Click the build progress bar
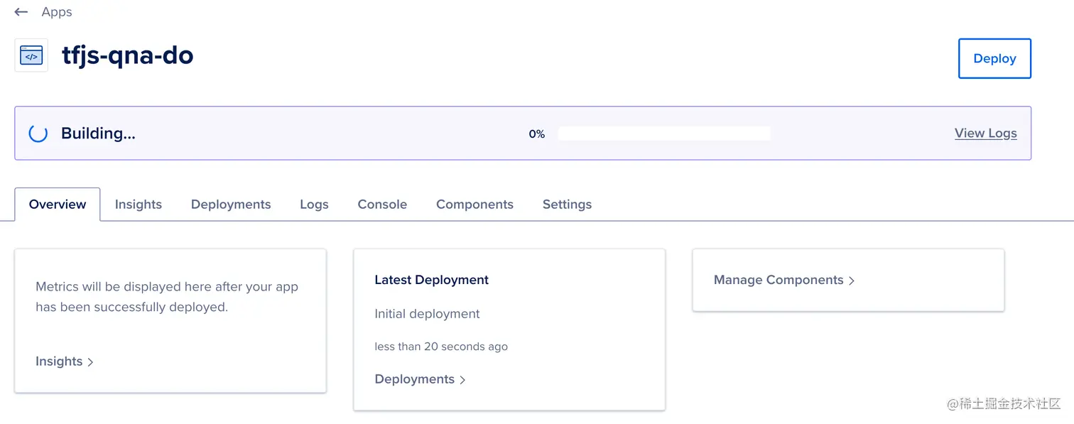Image resolution: width=1074 pixels, height=424 pixels. pyautogui.click(x=664, y=133)
